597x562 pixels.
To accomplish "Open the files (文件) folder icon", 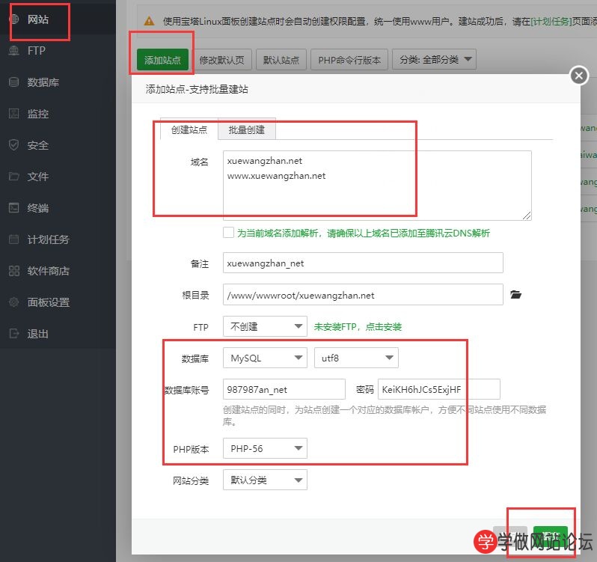I will 14,177.
